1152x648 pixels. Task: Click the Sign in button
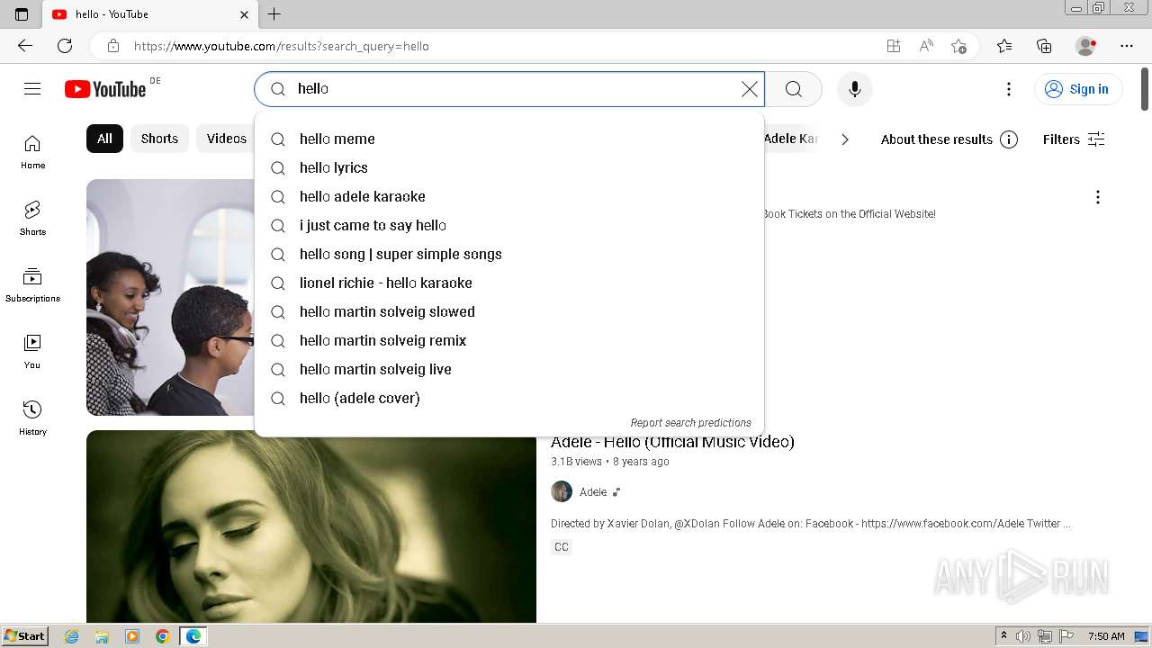tap(1077, 89)
